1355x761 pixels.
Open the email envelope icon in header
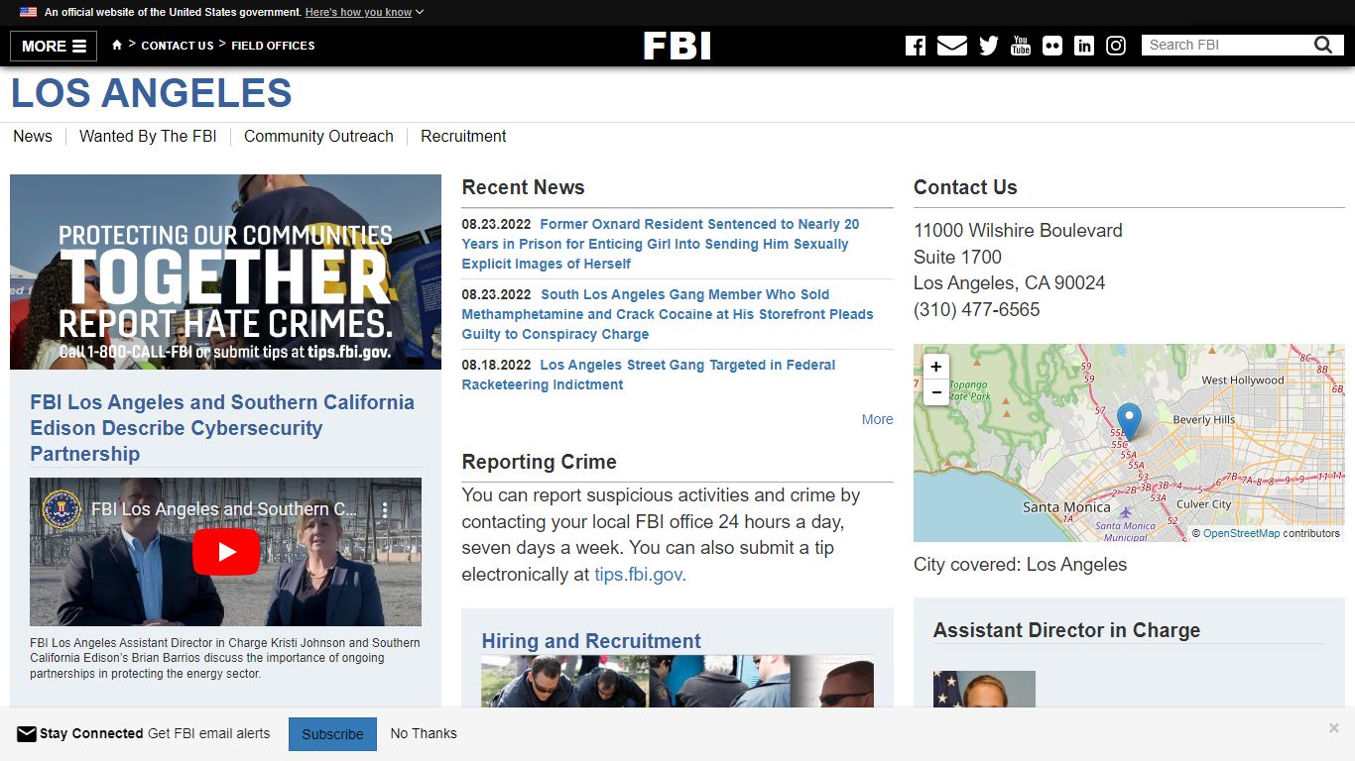(x=952, y=46)
